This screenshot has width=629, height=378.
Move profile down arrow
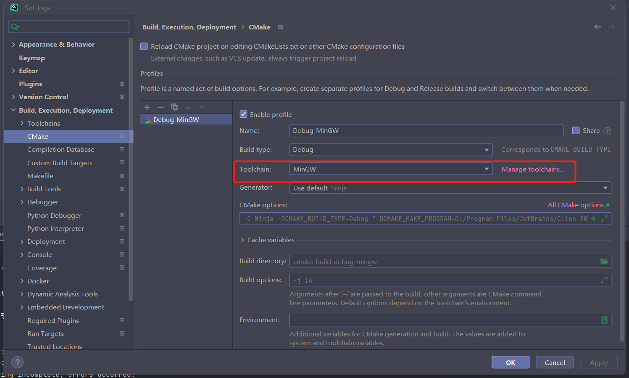coord(202,107)
